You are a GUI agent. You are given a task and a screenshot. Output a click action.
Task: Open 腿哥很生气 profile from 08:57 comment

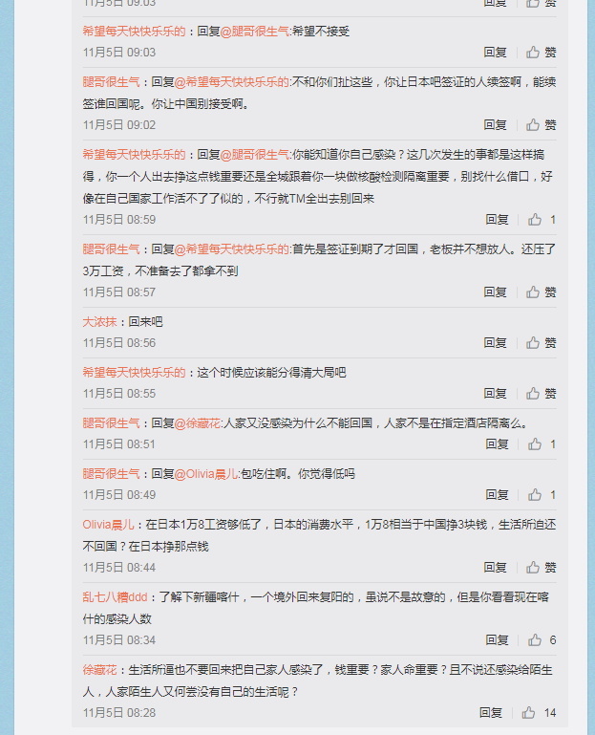pos(111,249)
